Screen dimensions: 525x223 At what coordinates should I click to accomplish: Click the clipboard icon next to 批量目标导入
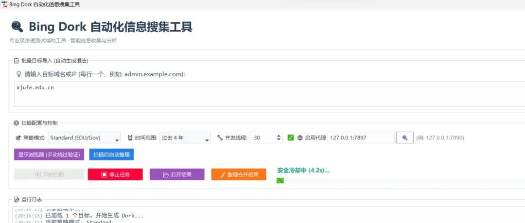(16, 61)
